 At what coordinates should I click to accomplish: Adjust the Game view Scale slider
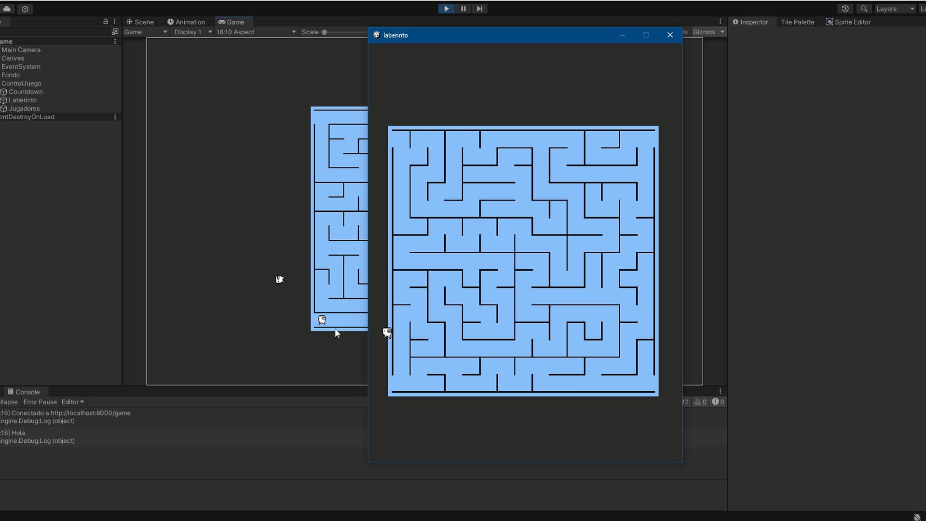coord(325,32)
